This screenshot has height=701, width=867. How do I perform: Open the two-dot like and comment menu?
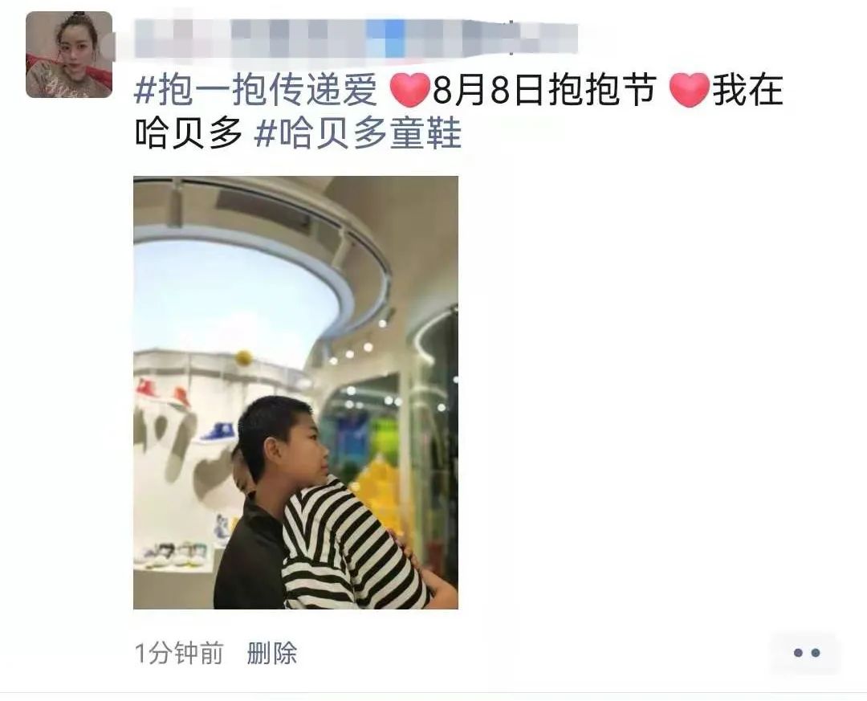tap(806, 653)
